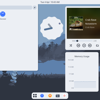The height and width of the screenshot is (100, 100).
Task: Launch Discover from the dock
Action: pyautogui.click(x=42, y=96)
